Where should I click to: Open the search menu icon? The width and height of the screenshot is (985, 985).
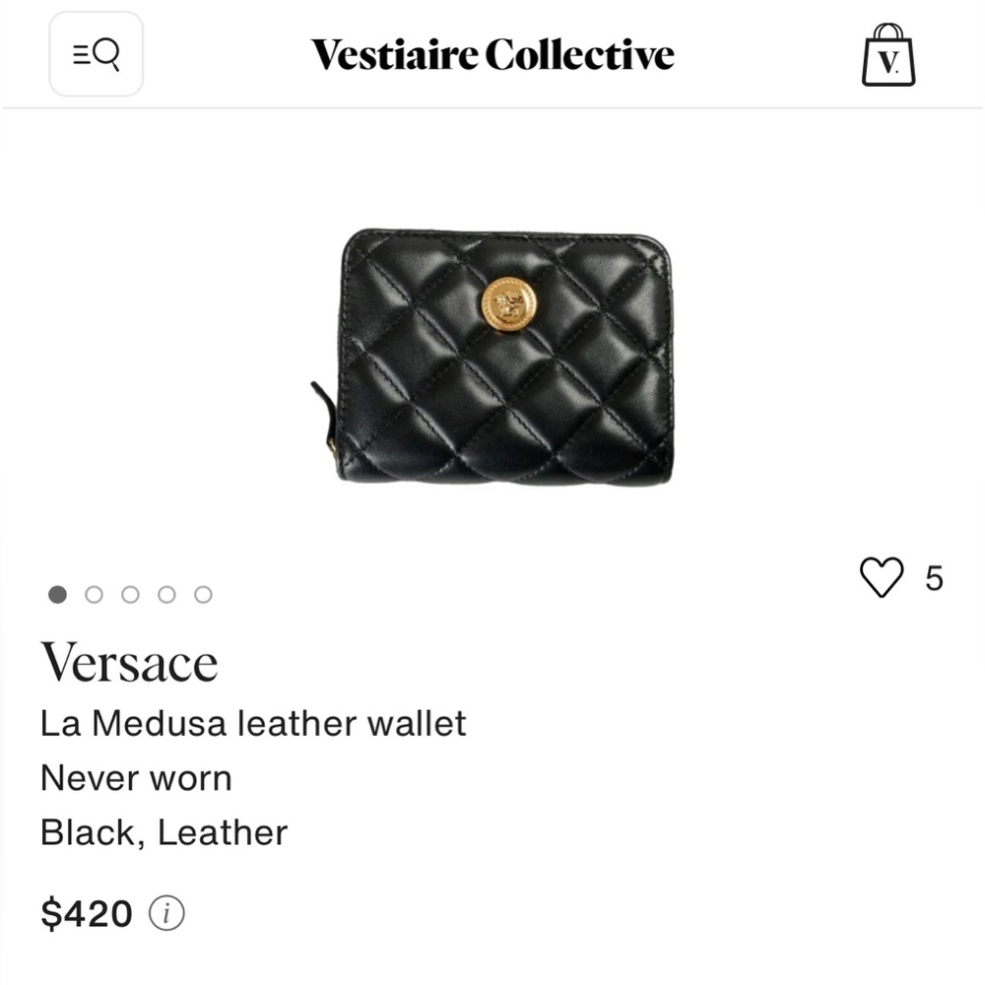(96, 54)
